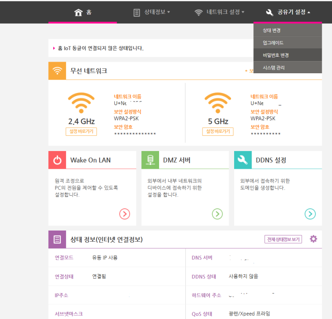Click the 사용하지 않음 value
The height and width of the screenshot is (319, 332).
[244, 277]
